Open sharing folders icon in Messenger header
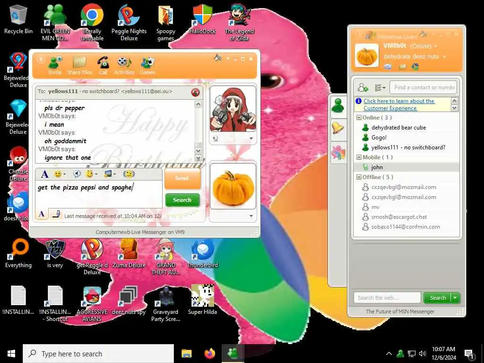 402,67
